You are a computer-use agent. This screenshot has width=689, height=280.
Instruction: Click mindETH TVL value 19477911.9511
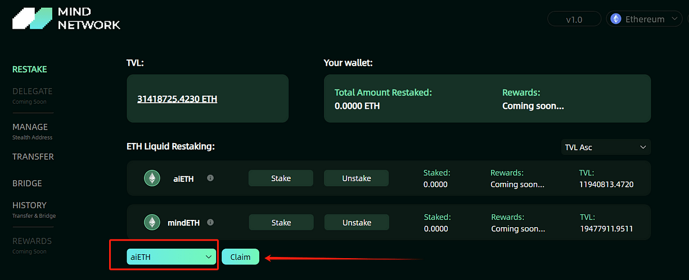coord(607,228)
